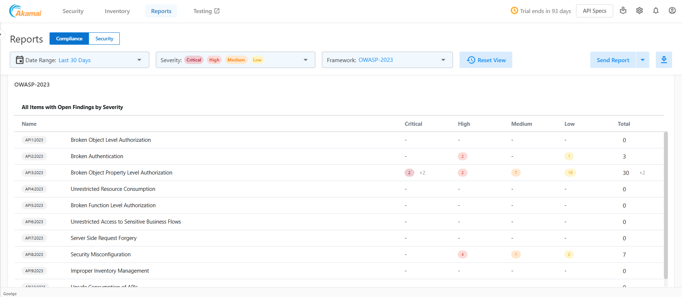Click the Security Misconfiguration row

[x=100, y=254]
